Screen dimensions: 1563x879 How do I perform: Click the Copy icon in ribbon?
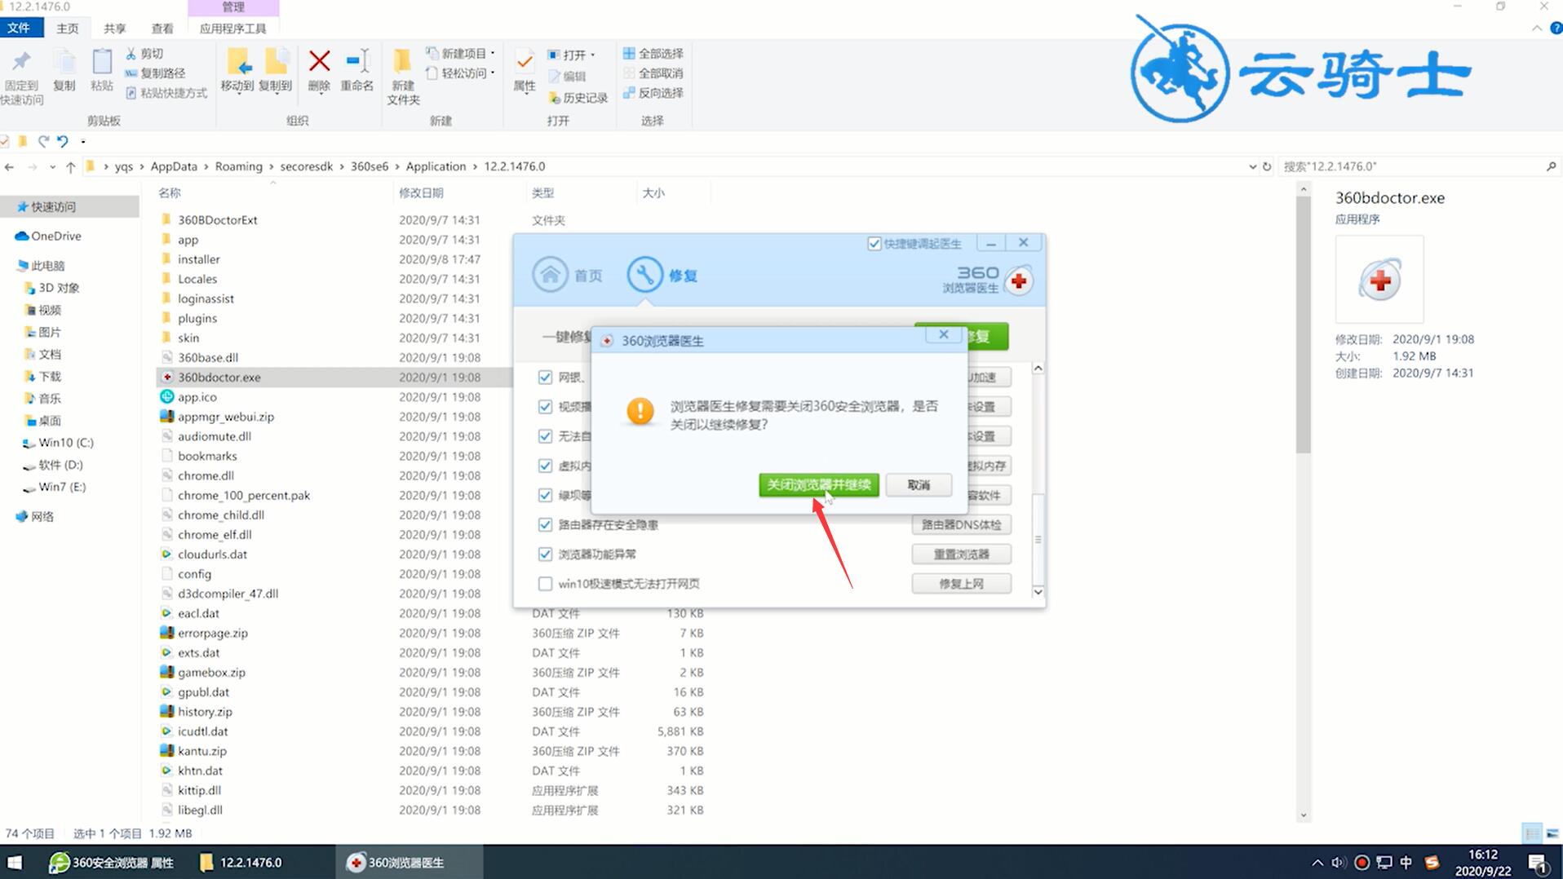[x=64, y=62]
